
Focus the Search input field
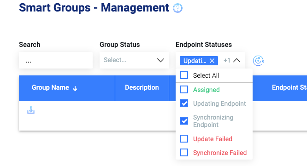point(56,60)
